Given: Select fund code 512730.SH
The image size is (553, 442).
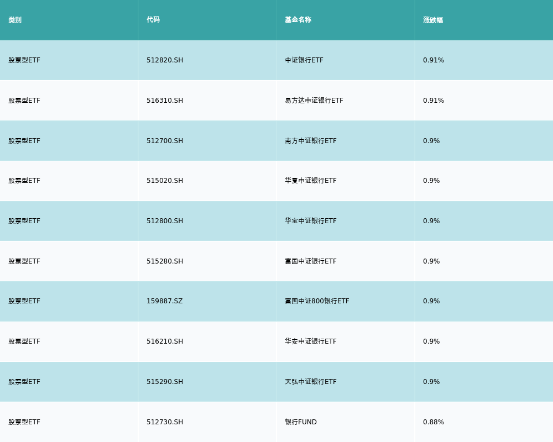Looking at the screenshot, I should click(165, 422).
